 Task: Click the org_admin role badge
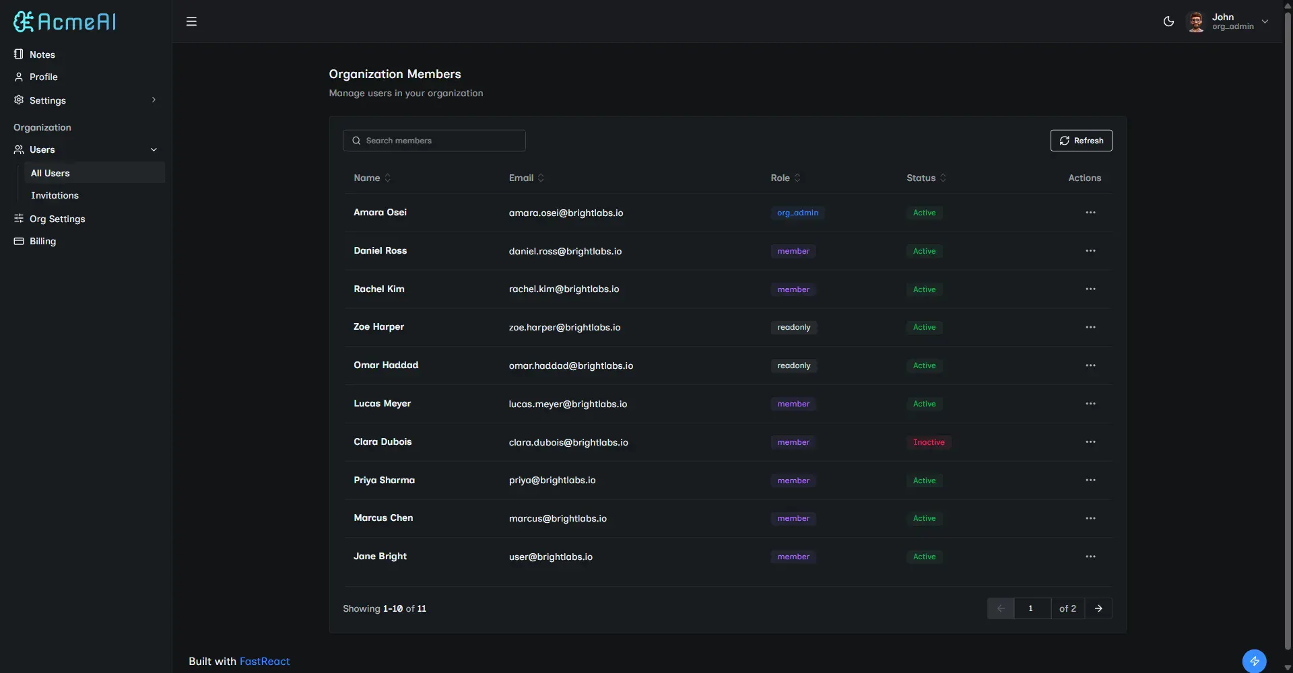tap(797, 213)
